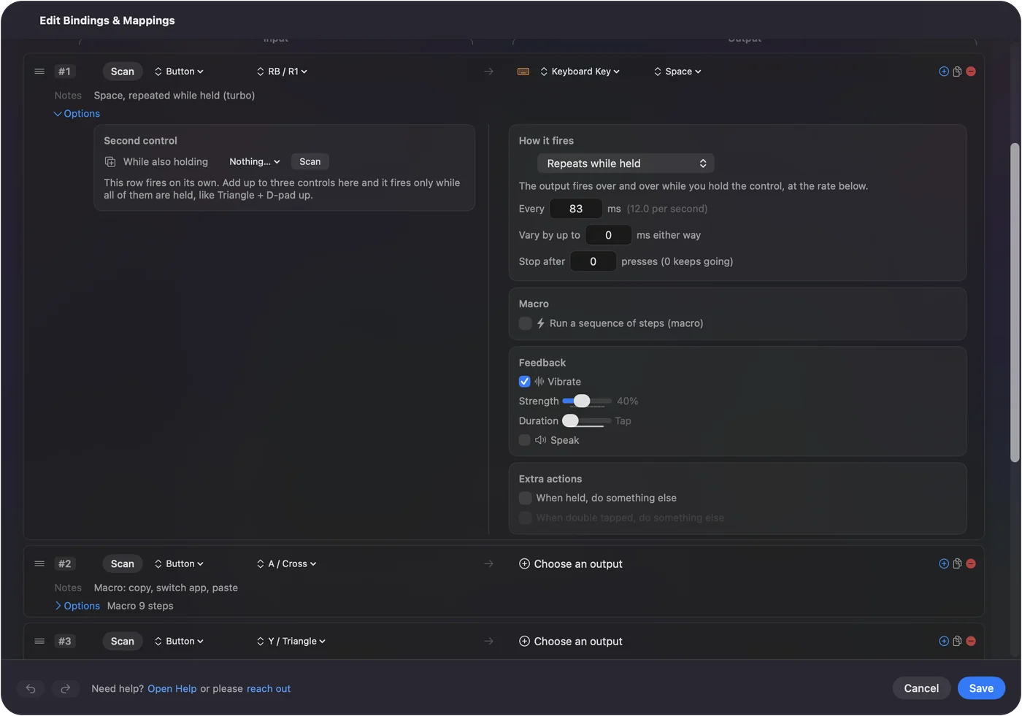This screenshot has height=716, width=1022.
Task: Collapse the Options section of binding #1
Action: click(77, 114)
